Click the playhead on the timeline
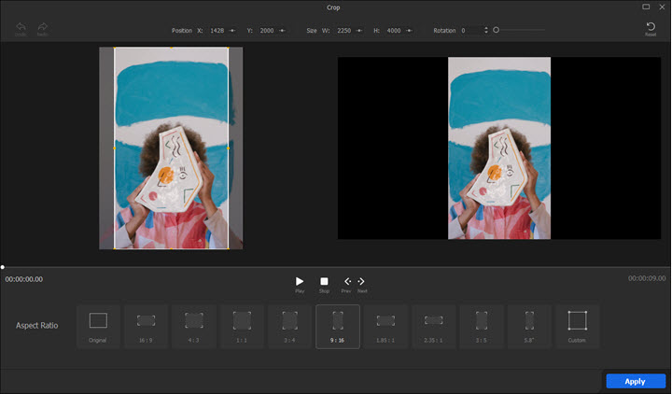Image resolution: width=672 pixels, height=394 pixels. (x=3, y=267)
